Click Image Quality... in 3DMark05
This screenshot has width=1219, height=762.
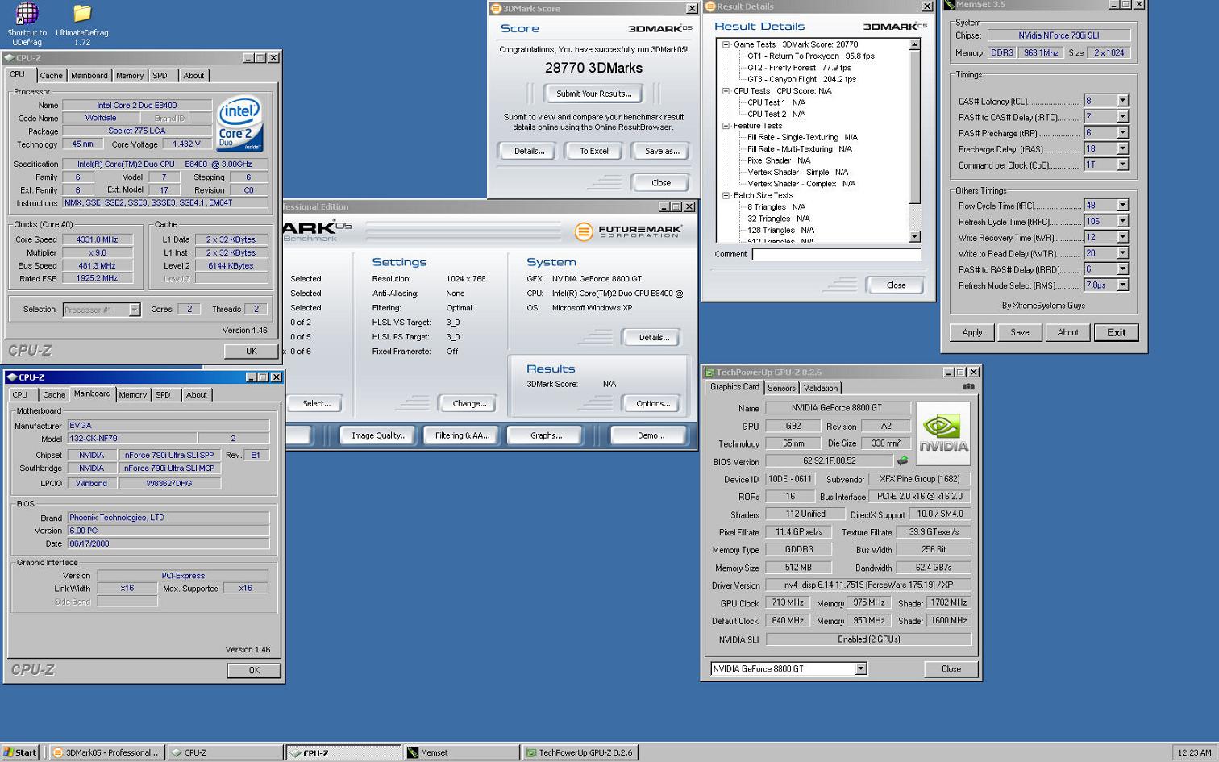click(x=378, y=435)
